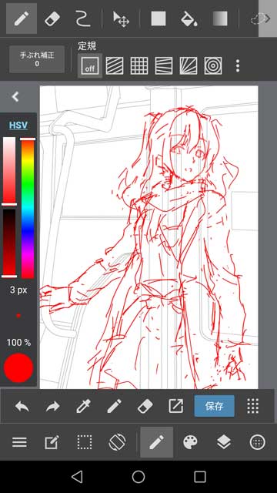The image size is (277, 493).
Task: Switch color mode via HSV label
Action: (18, 125)
